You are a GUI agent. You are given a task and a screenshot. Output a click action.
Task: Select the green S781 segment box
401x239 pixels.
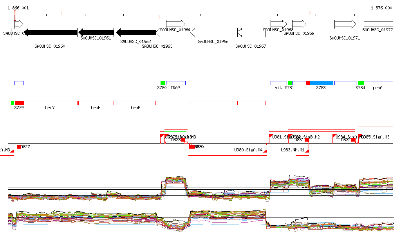pyautogui.click(x=290, y=83)
